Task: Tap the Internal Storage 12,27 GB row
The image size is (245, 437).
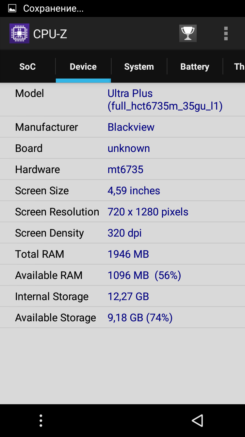Action: (122, 296)
